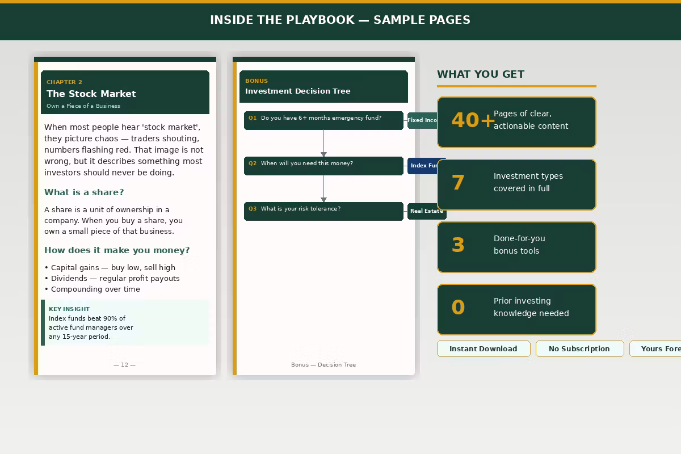The height and width of the screenshot is (454, 681).
Task: Click the 'Compounding over time' bullet
Action: click(x=92, y=289)
